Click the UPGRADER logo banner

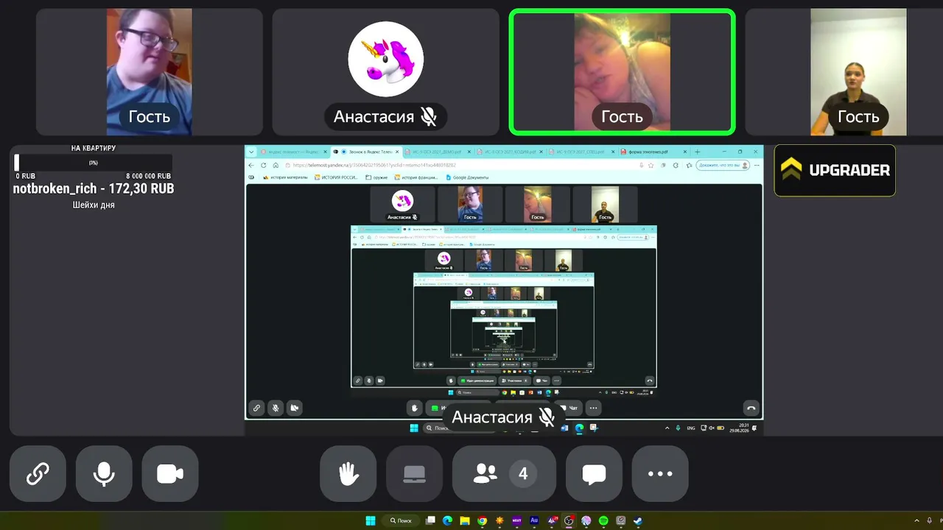click(x=835, y=170)
